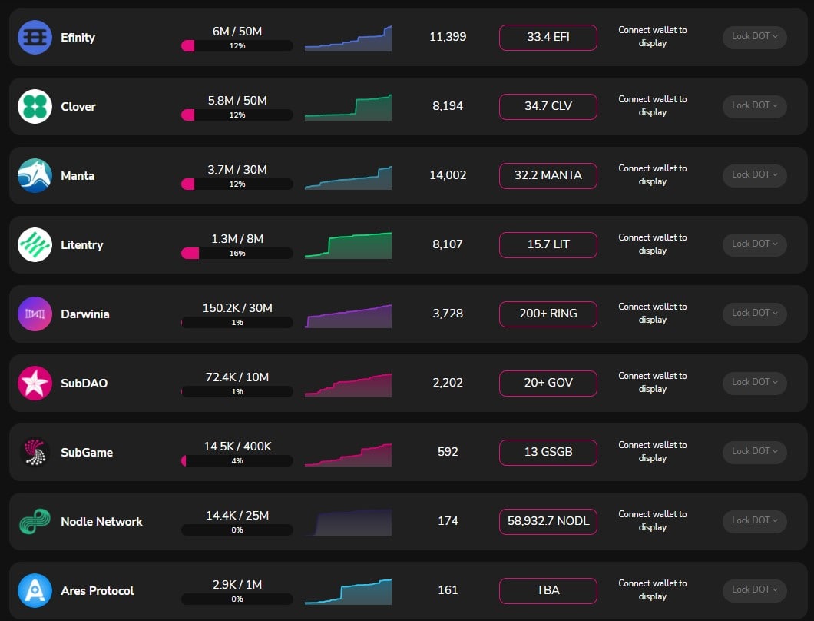Open Nodle Network's dark trend chart
814x621 pixels.
(348, 523)
